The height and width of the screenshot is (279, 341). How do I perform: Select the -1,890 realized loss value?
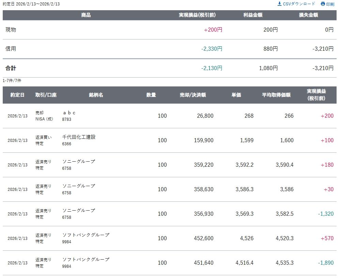coord(326,263)
